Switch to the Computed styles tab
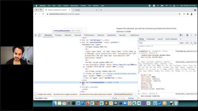This screenshot has width=198, height=111. pyautogui.click(x=151, y=39)
